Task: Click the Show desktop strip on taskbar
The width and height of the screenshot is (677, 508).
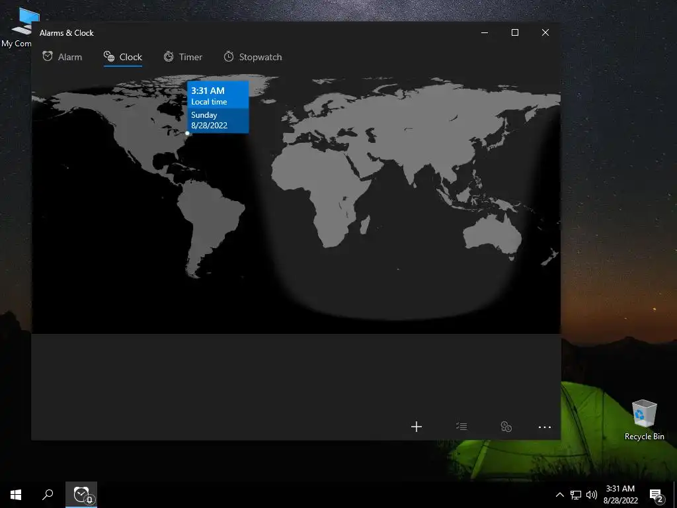Action: point(675,495)
